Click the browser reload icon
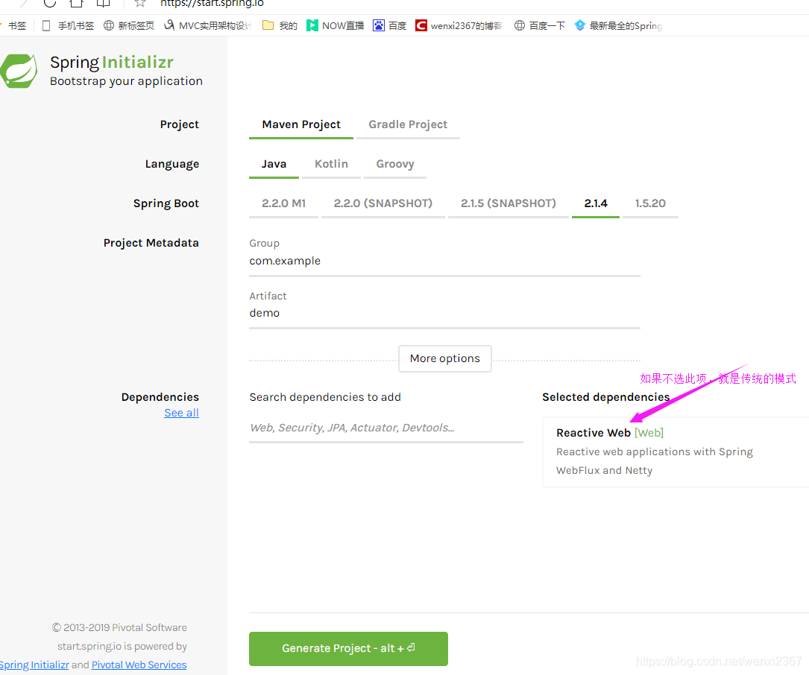Screen dimensions: 809x675 [x=49, y=2]
